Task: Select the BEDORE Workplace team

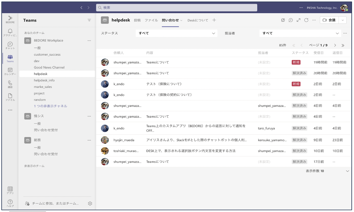Action: (x=48, y=41)
